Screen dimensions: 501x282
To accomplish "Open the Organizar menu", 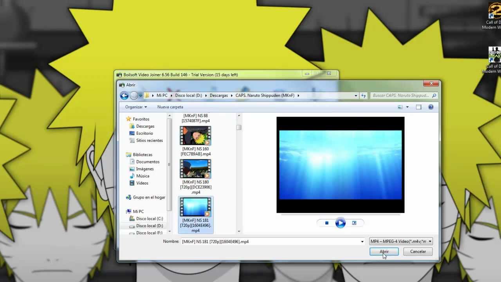I will click(136, 107).
